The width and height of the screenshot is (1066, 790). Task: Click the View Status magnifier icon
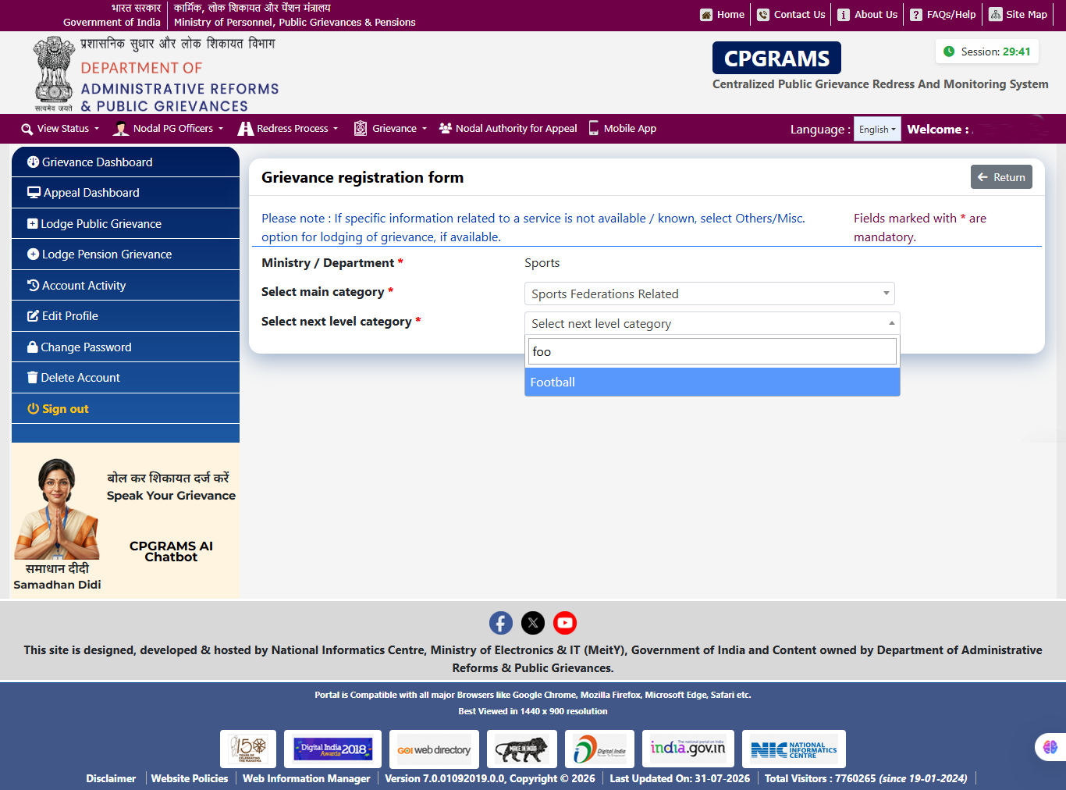[27, 129]
